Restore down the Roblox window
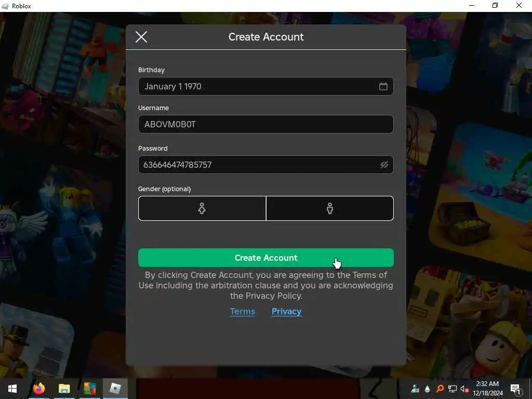The width and height of the screenshot is (532, 399). click(x=495, y=5)
